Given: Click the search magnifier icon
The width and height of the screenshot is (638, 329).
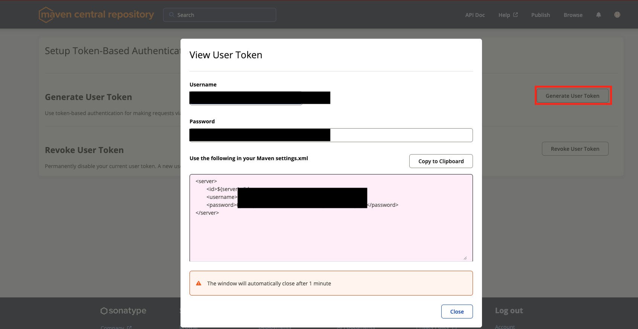Looking at the screenshot, I should click(172, 15).
